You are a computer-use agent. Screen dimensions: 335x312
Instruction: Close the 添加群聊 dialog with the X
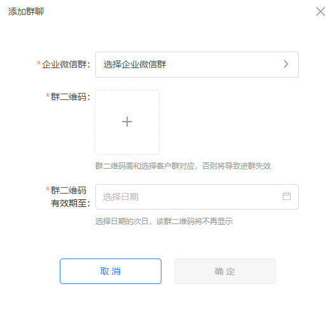320,11
